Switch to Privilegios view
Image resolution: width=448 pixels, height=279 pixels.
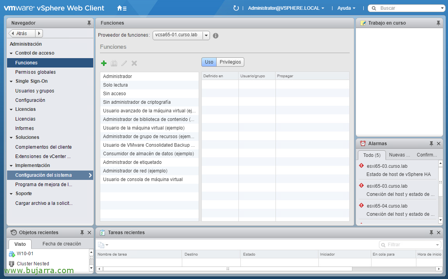[230, 62]
